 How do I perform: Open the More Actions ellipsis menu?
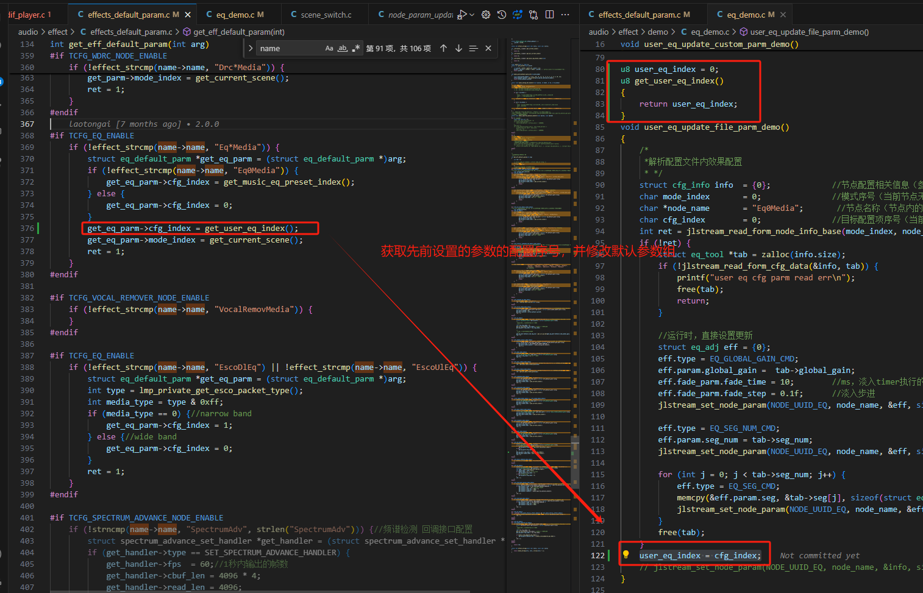pos(565,15)
